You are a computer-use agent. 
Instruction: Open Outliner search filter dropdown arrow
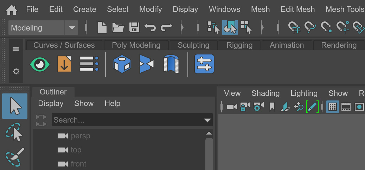click(x=207, y=120)
